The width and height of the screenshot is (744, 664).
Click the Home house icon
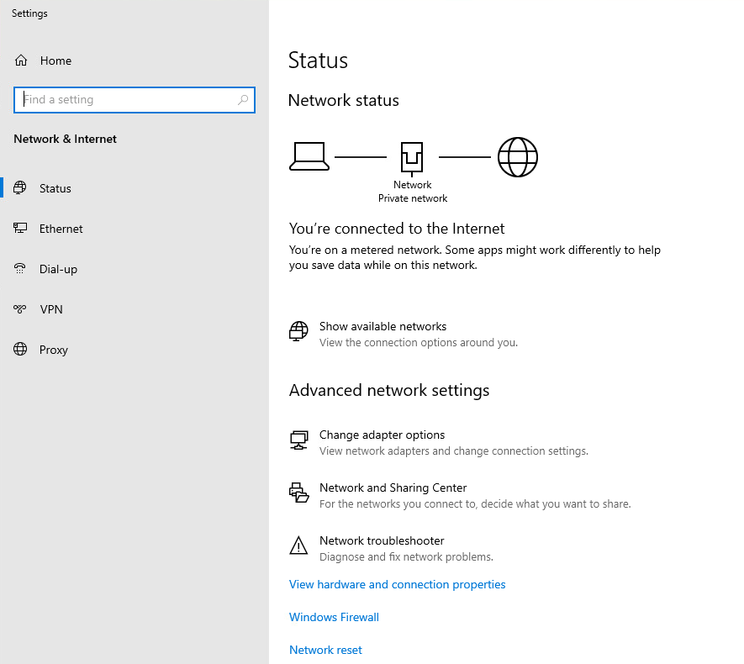(x=21, y=61)
